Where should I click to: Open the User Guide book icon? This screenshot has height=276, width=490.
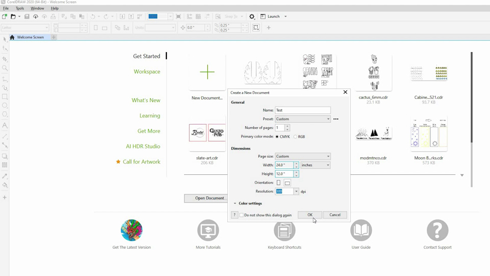361,230
